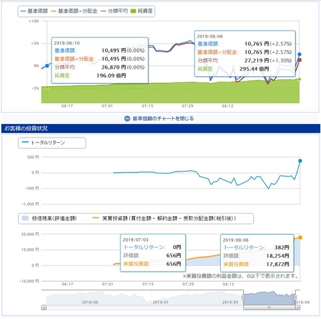Click the 27,219 円 分類平均 value

[x=257, y=60]
